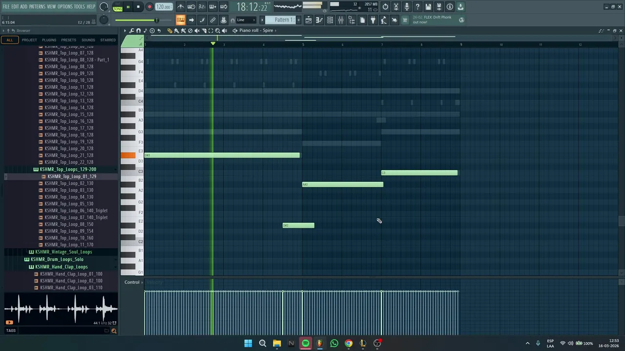625x351 pixels.
Task: Select the Slice tool in piano roll toolbar
Action: [x=204, y=30]
